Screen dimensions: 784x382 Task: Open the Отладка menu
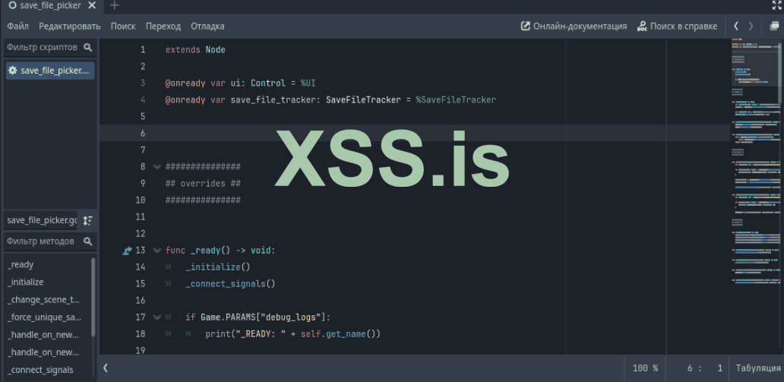[207, 26]
